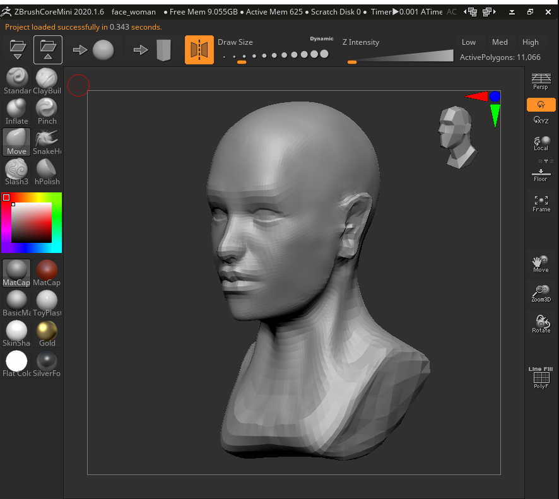Select the ClayBuildup brush
559x499 pixels.
tap(47, 81)
